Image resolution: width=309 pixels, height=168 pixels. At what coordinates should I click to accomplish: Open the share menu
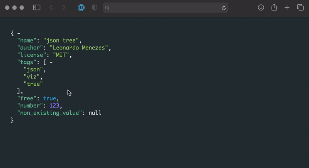tap(274, 7)
